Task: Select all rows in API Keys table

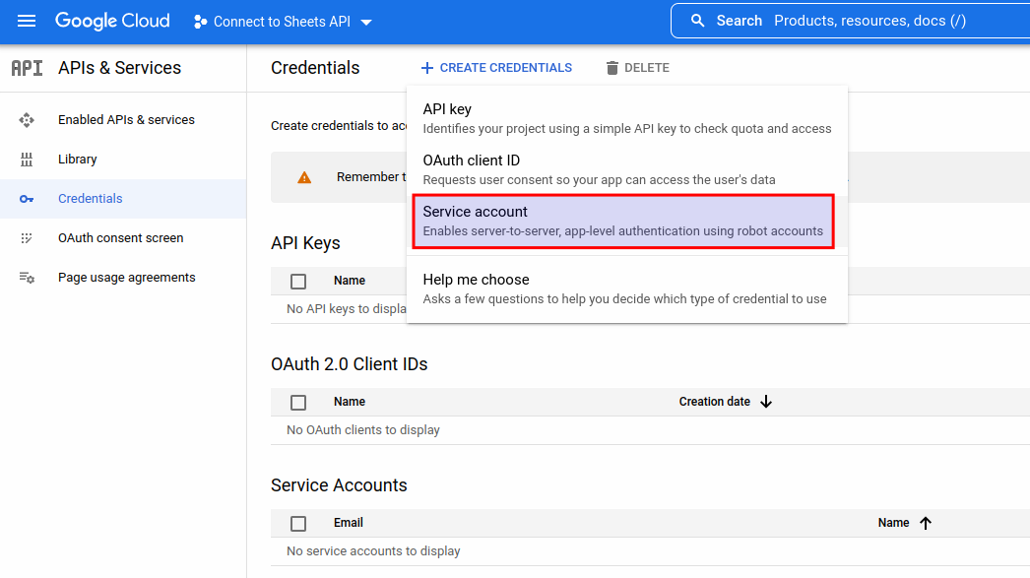Action: pos(298,281)
